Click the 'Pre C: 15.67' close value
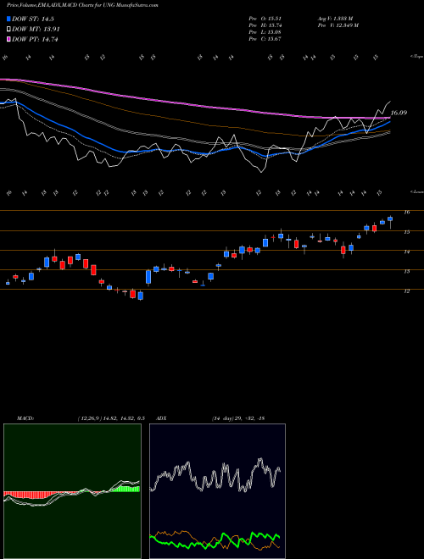This screenshot has width=424, height=559. [x=265, y=39]
